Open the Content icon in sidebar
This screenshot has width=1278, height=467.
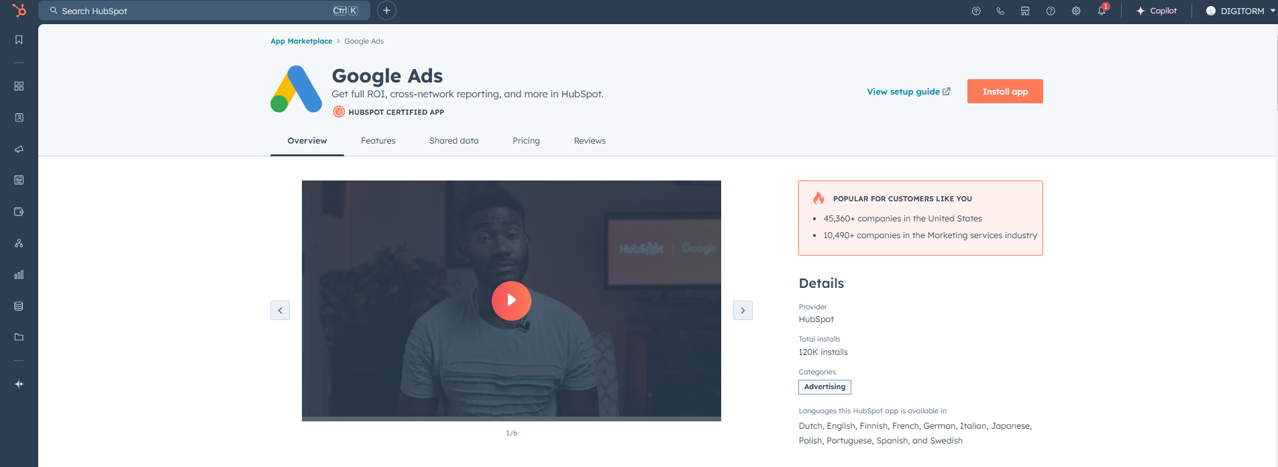click(x=19, y=180)
